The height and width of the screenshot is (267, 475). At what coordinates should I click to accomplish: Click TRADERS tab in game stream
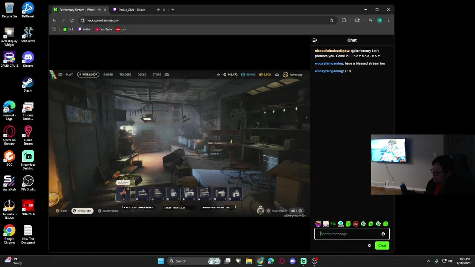pyautogui.click(x=125, y=75)
